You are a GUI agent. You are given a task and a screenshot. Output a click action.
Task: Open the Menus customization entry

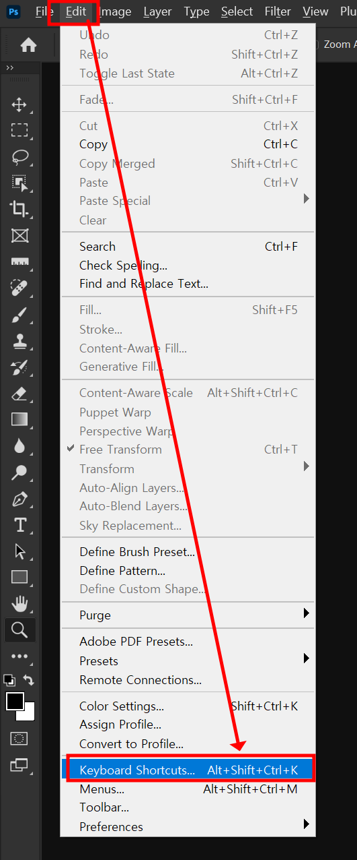tap(188, 789)
